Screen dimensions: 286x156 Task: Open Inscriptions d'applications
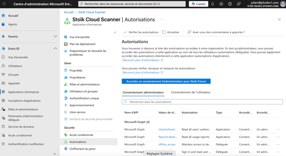[x=24, y=101]
